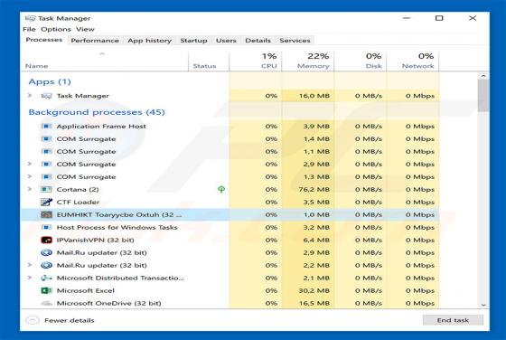The width and height of the screenshot is (506, 340).
Task: Click the Fewer details arrow icon
Action: pyautogui.click(x=33, y=320)
